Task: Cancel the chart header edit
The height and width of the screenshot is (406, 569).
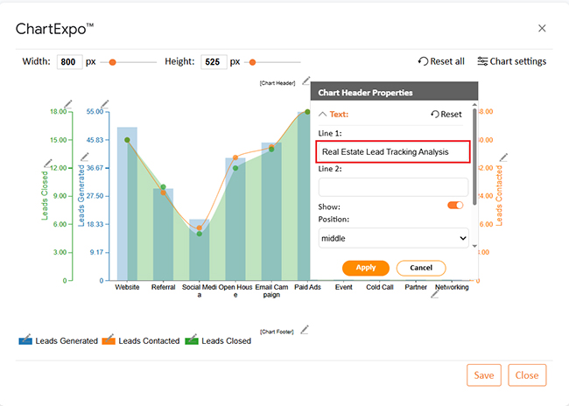Action: [x=421, y=268]
